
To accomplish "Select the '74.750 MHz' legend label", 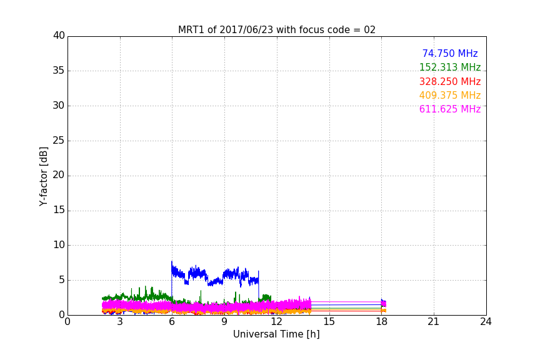I will pos(450,53).
